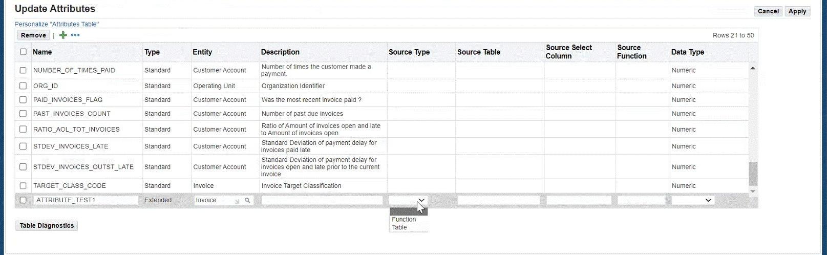
Task: Toggle the select-all header checkbox
Action: click(x=23, y=52)
